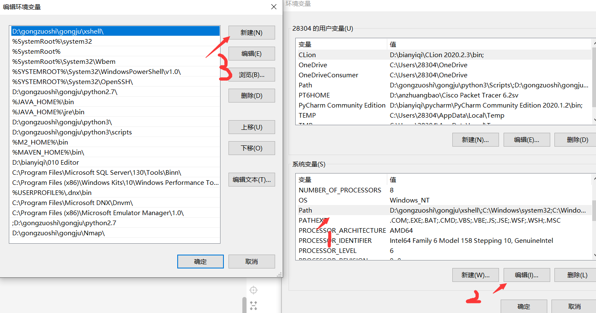Image resolution: width=596 pixels, height=313 pixels.
Task: Select the PATHEXT system variable row
Action: point(444,220)
